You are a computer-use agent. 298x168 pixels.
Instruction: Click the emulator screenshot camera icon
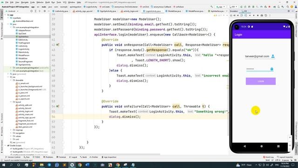point(262,15)
